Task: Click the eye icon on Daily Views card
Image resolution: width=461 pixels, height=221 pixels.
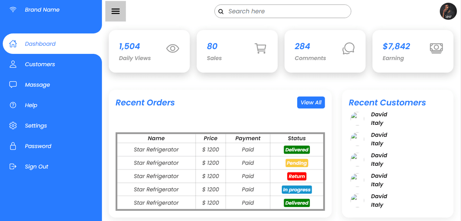Action: 172,48
